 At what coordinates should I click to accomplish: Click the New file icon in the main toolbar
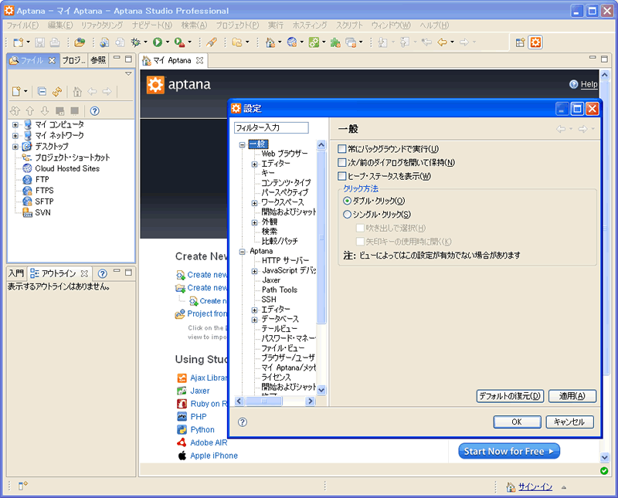coord(18,42)
